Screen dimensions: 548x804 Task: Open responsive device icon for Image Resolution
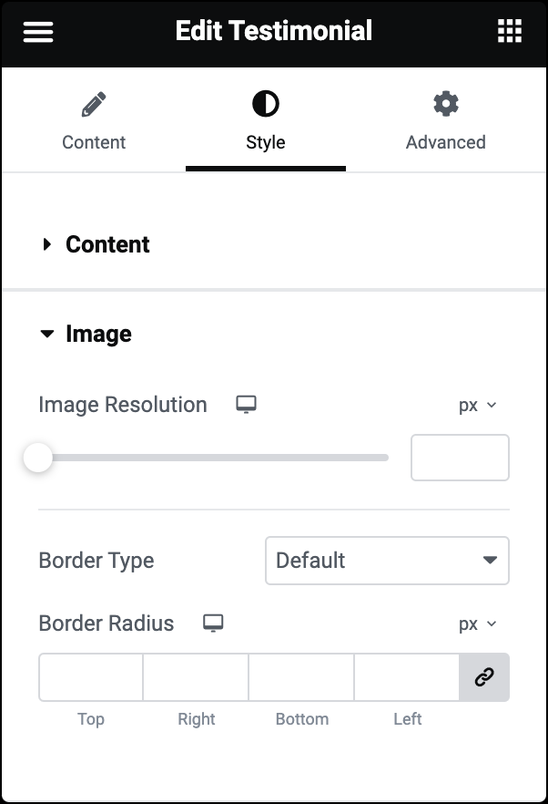[x=247, y=405]
